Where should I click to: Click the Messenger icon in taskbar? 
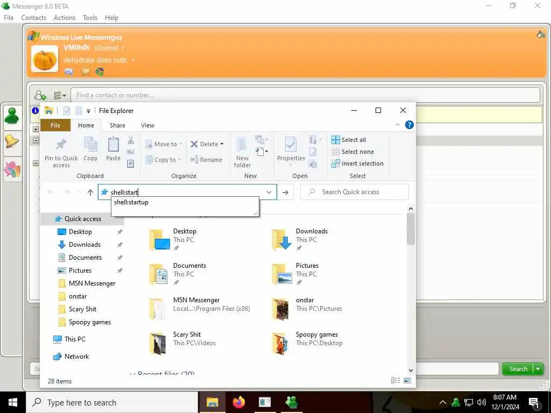[291, 402]
